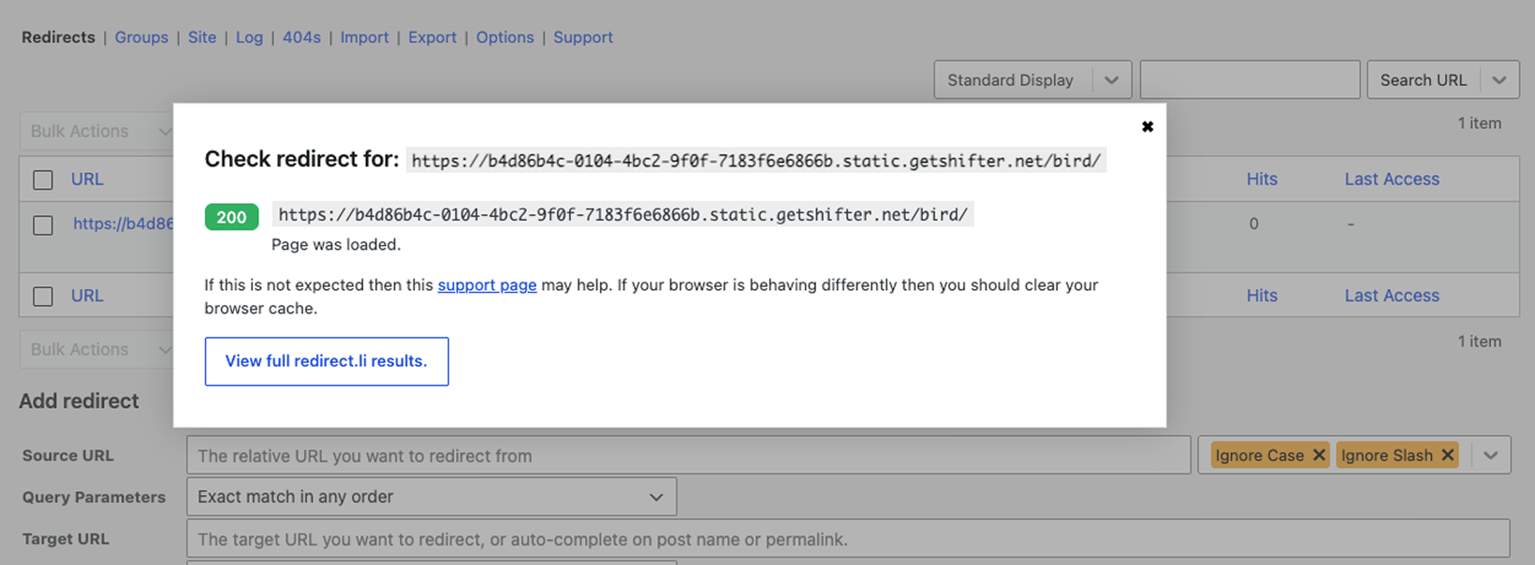
Task: Click the 'Page was loaded.' message
Action: (336, 244)
